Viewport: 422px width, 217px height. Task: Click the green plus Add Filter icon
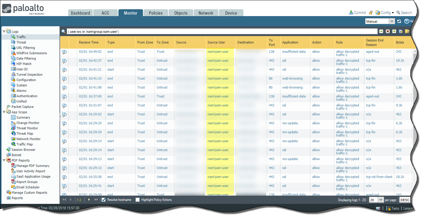pos(394,31)
